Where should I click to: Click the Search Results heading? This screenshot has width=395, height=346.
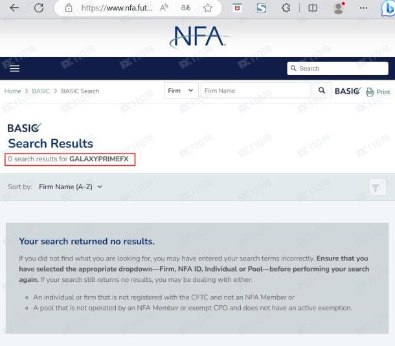click(51, 143)
